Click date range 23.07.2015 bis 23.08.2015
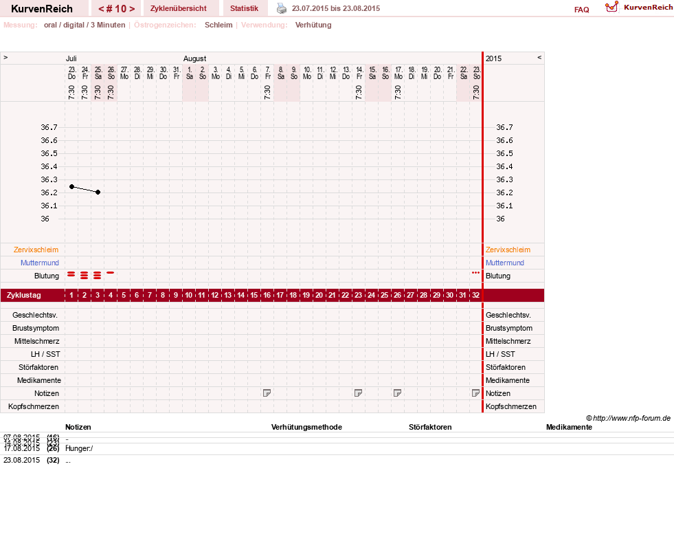This screenshot has height=550, width=674. click(336, 8)
